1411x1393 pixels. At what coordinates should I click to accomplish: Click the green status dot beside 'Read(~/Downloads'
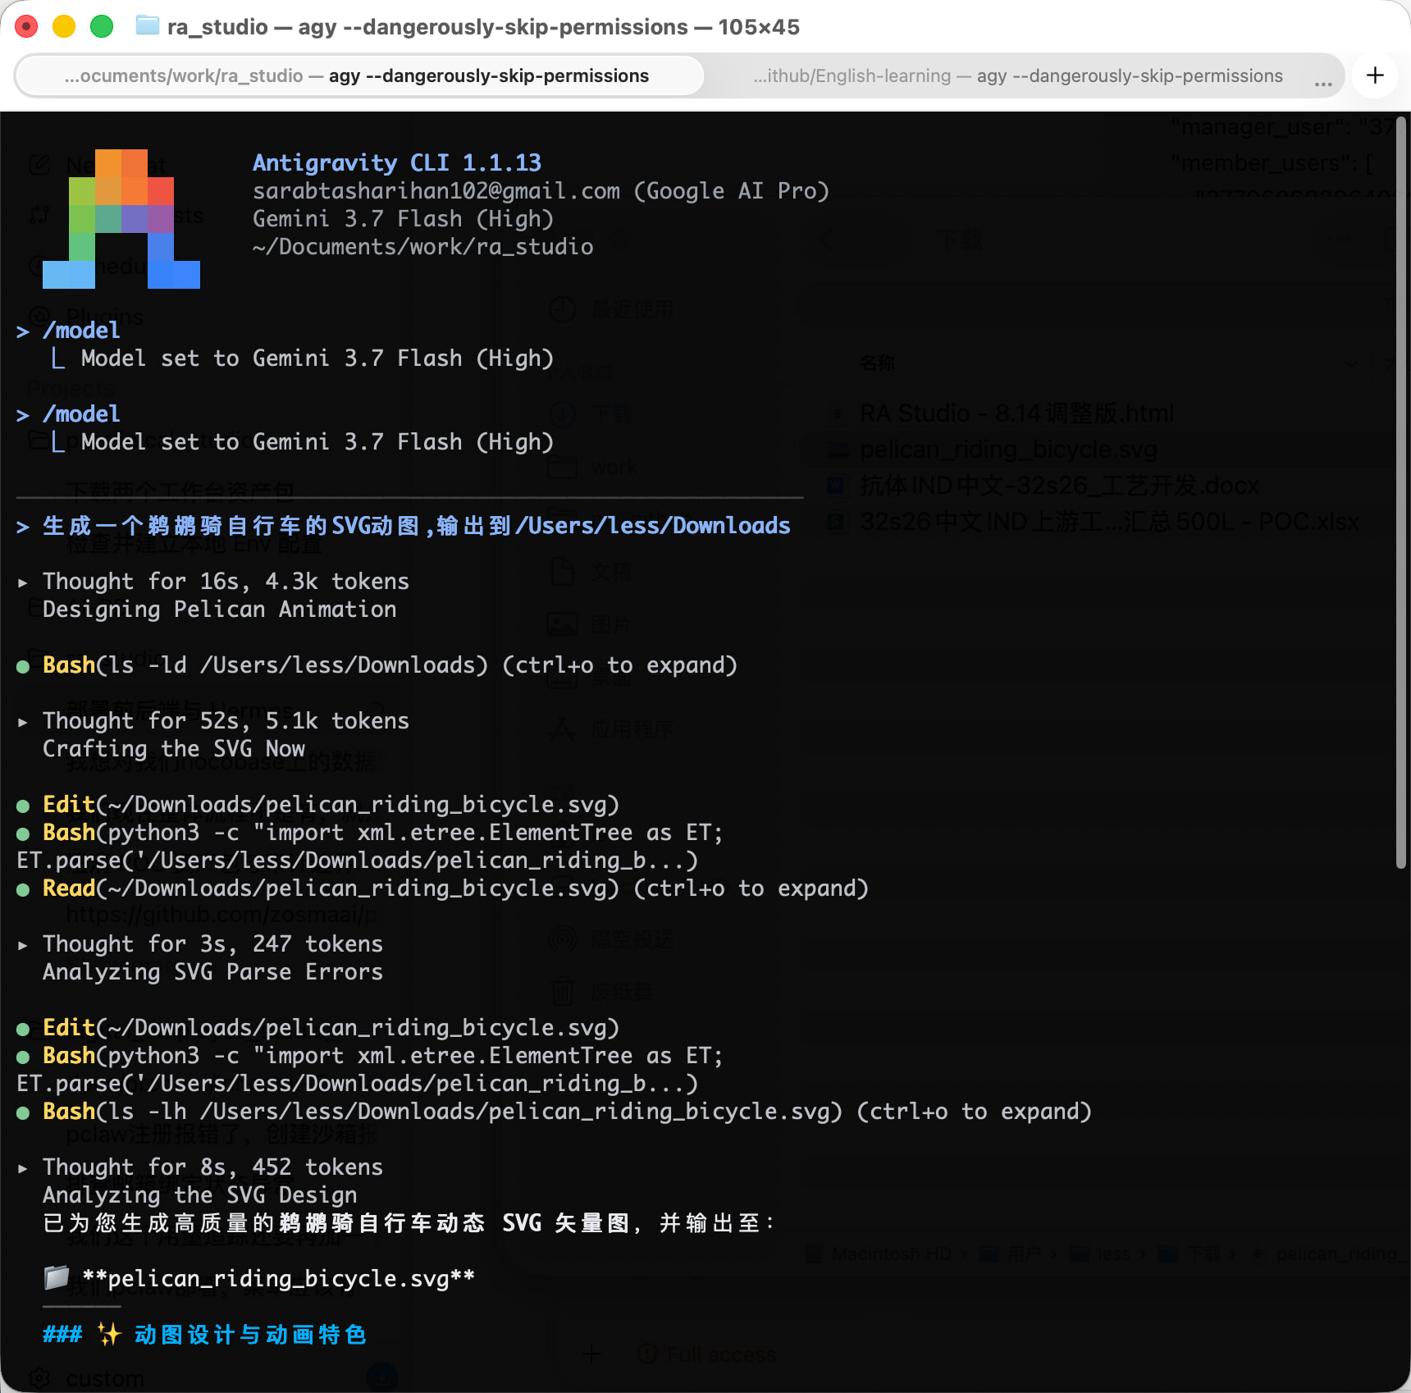[23, 890]
